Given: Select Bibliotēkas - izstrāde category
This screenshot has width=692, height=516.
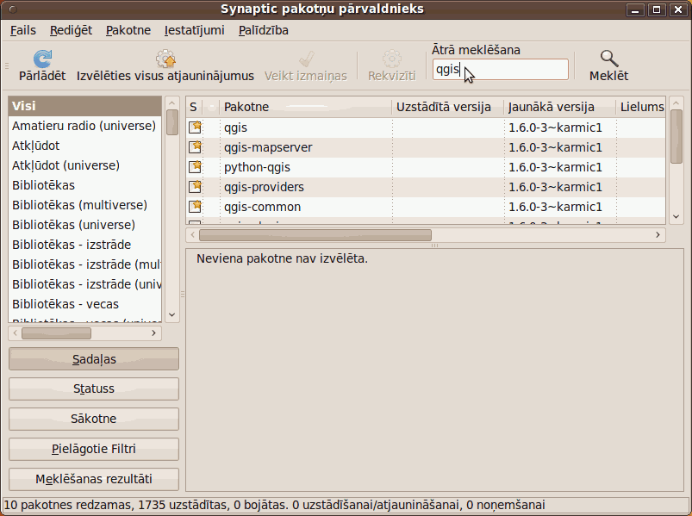Looking at the screenshot, I should (x=84, y=245).
